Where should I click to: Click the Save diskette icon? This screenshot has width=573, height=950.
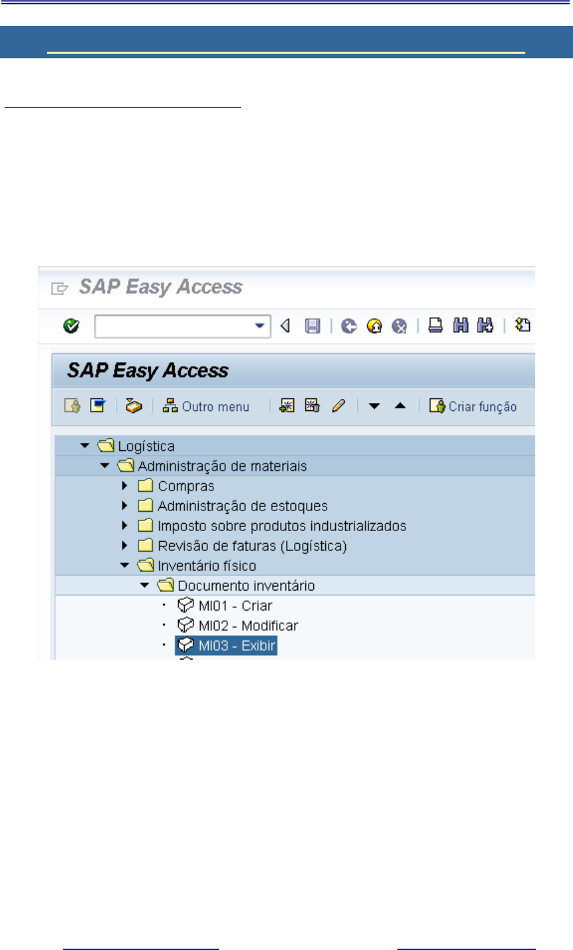[x=313, y=326]
